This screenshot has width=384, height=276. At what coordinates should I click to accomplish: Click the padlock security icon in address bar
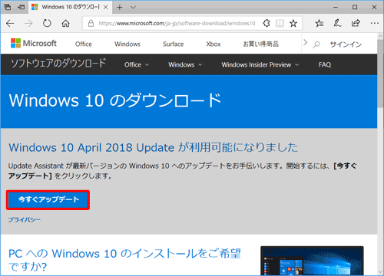tap(91, 24)
